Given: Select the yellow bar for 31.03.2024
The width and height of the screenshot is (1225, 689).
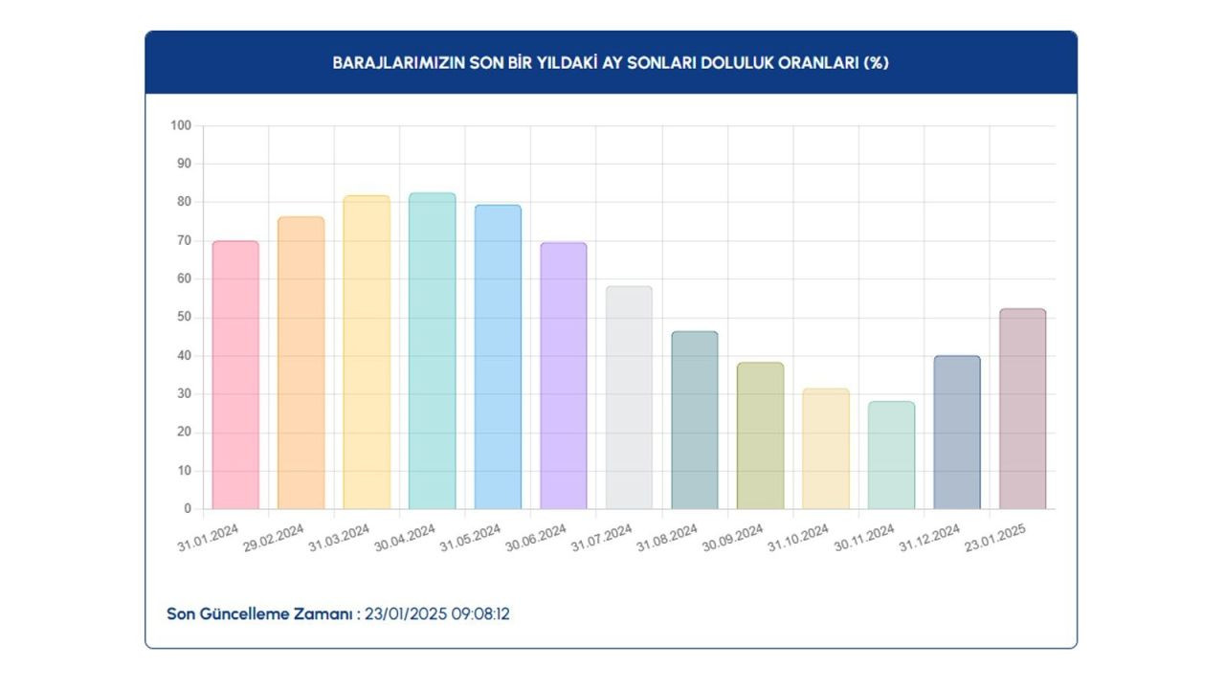Looking at the screenshot, I should pos(367,352).
